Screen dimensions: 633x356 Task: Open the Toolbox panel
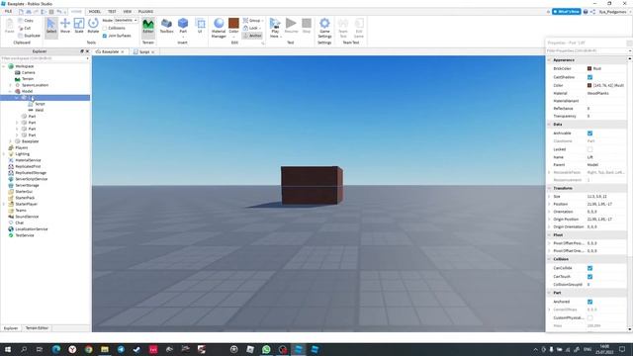coord(166,27)
